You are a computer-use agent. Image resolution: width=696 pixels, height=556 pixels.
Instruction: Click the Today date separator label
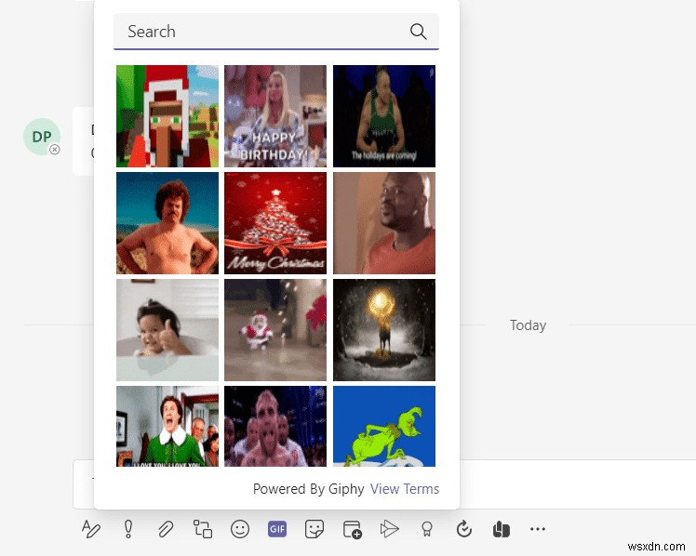[x=528, y=325]
